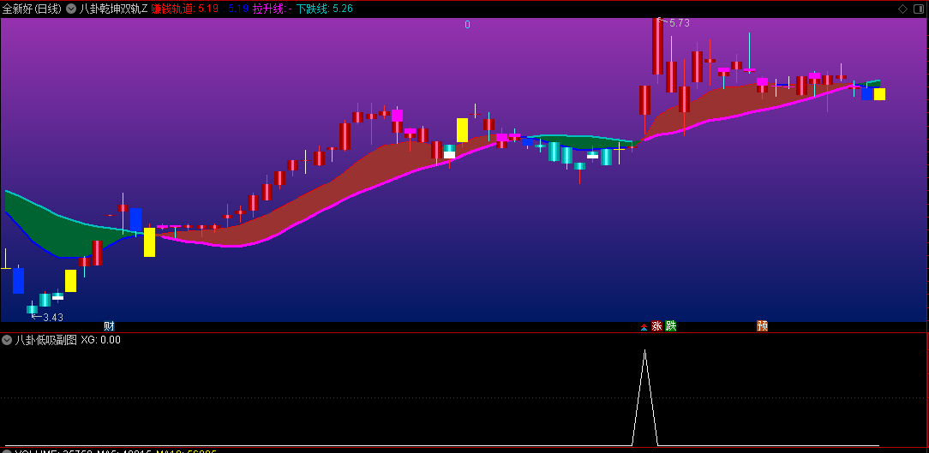Screen dimensions: 929x453
Task: Click the 涨 red marker icon
Action: [x=656, y=325]
